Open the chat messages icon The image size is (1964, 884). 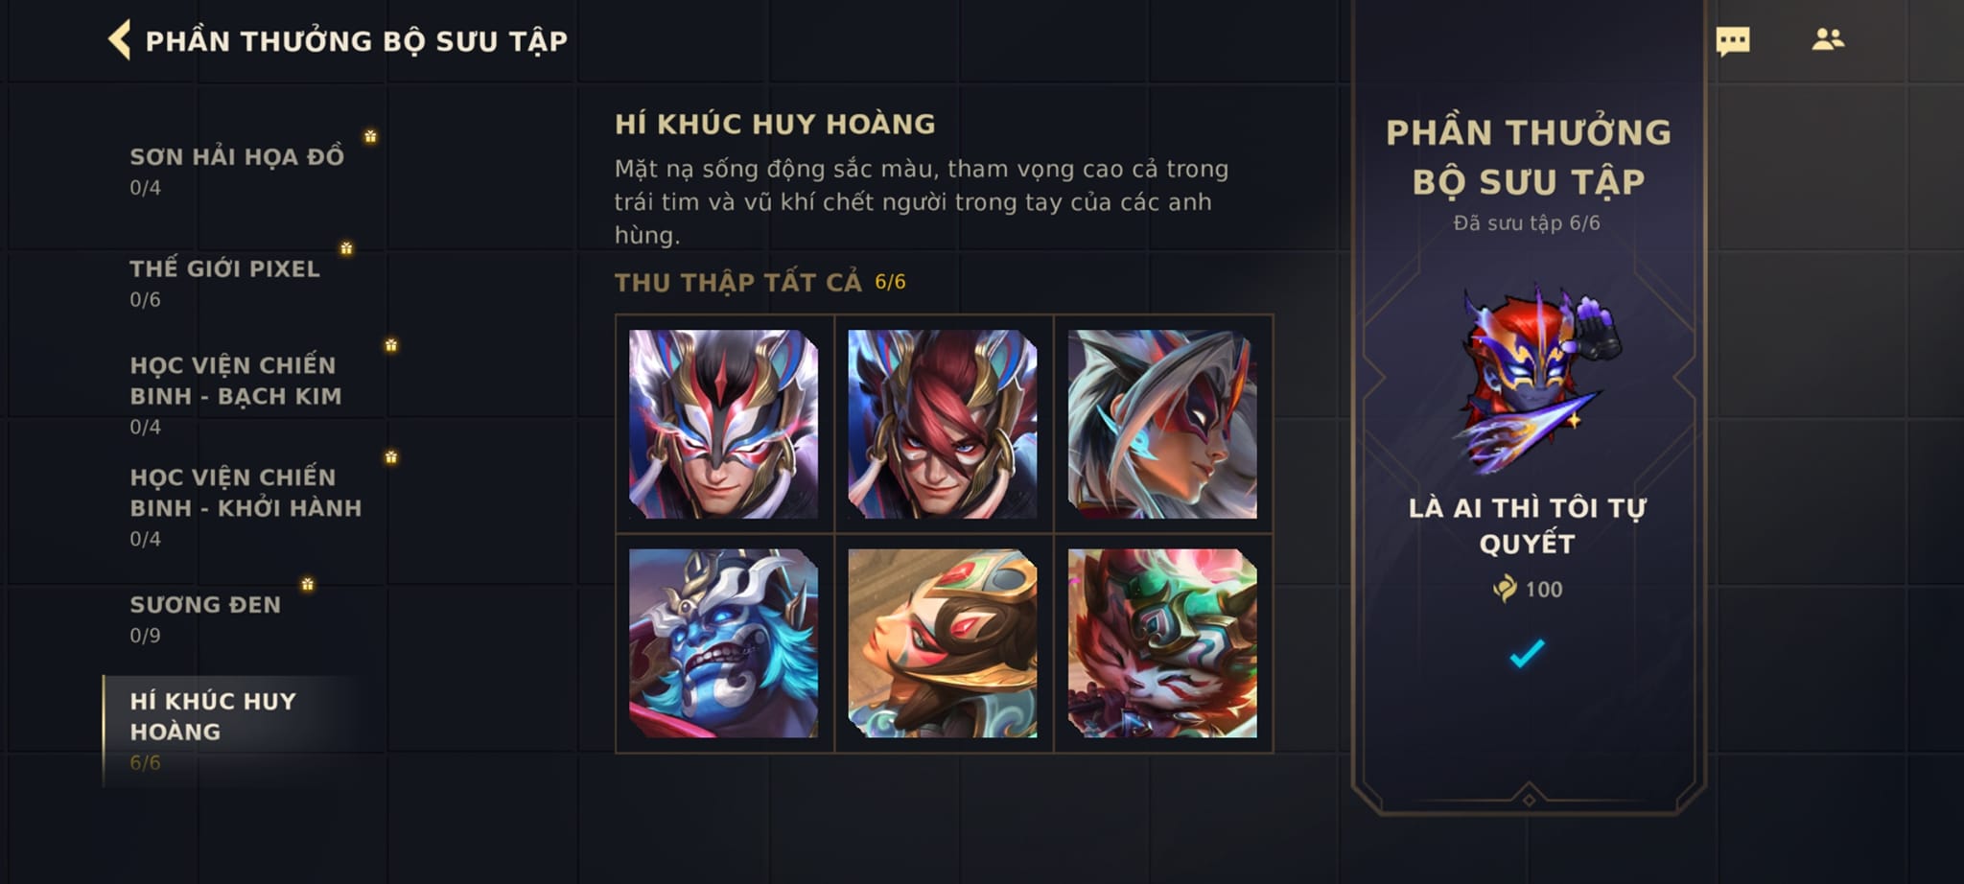[x=1732, y=41]
